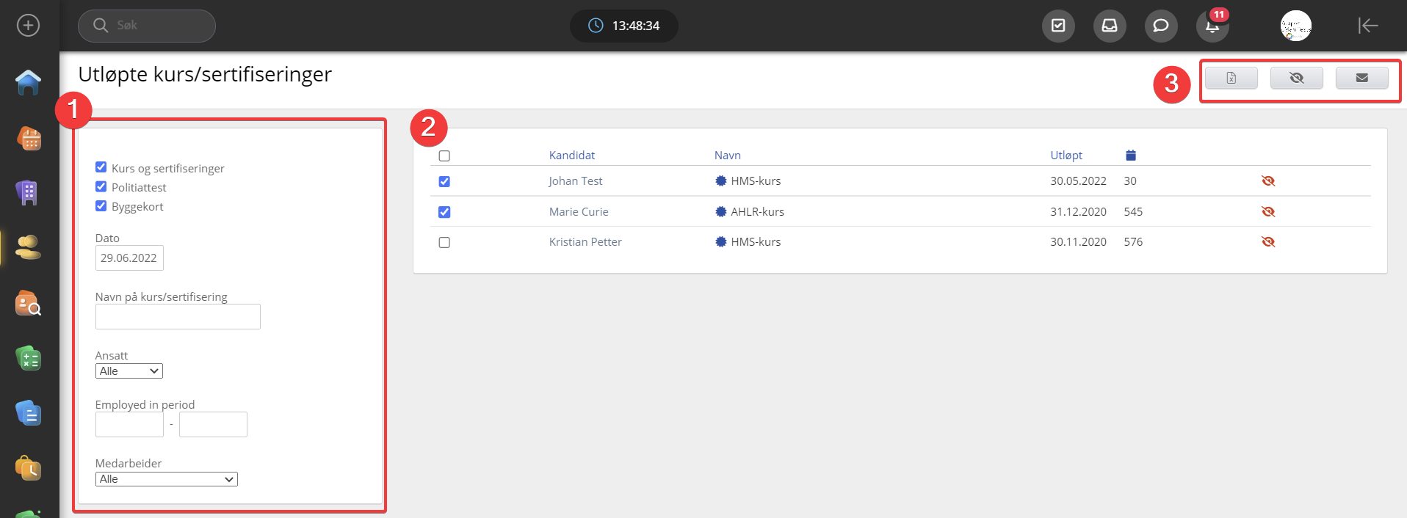Select Kristian Petter's row checkbox
The width and height of the screenshot is (1407, 518).
click(x=444, y=242)
